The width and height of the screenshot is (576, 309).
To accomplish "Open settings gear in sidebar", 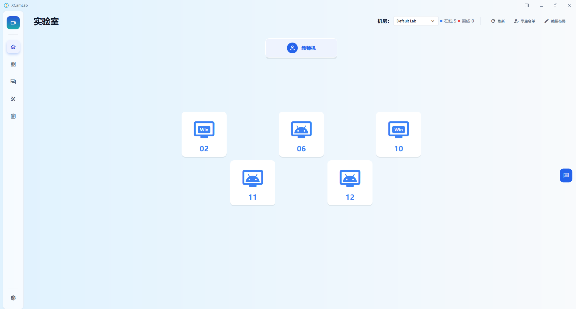I will point(13,298).
